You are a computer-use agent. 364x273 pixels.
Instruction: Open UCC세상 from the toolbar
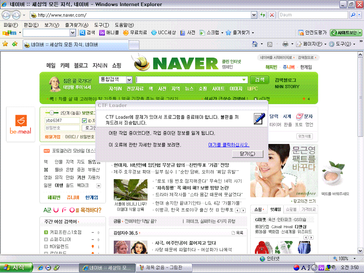point(164,33)
